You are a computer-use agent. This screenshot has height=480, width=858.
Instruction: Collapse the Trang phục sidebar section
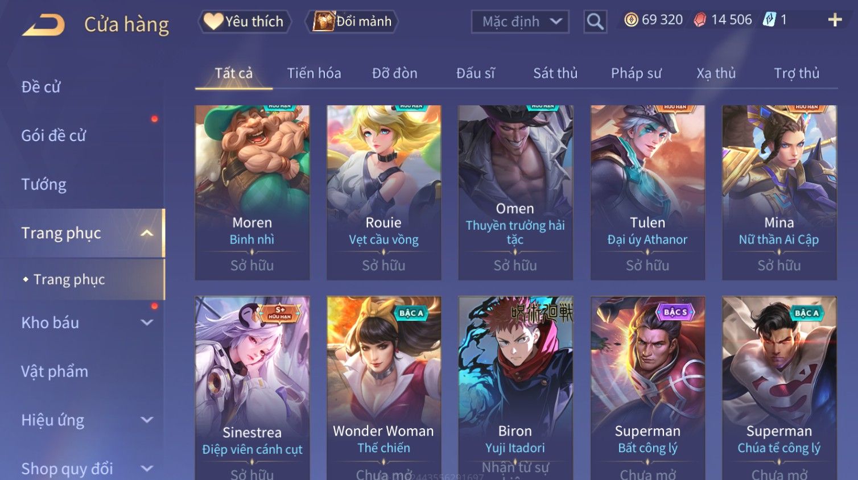(x=147, y=233)
